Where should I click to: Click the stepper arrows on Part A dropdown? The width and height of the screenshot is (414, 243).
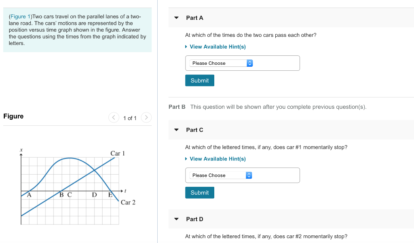(x=249, y=63)
